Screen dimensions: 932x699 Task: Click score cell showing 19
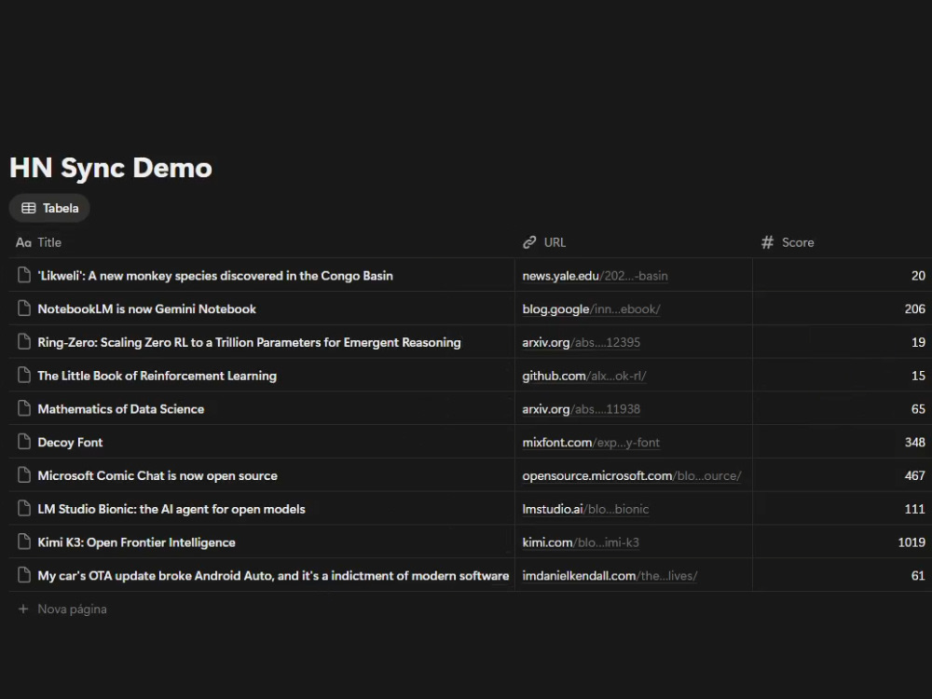[843, 342]
